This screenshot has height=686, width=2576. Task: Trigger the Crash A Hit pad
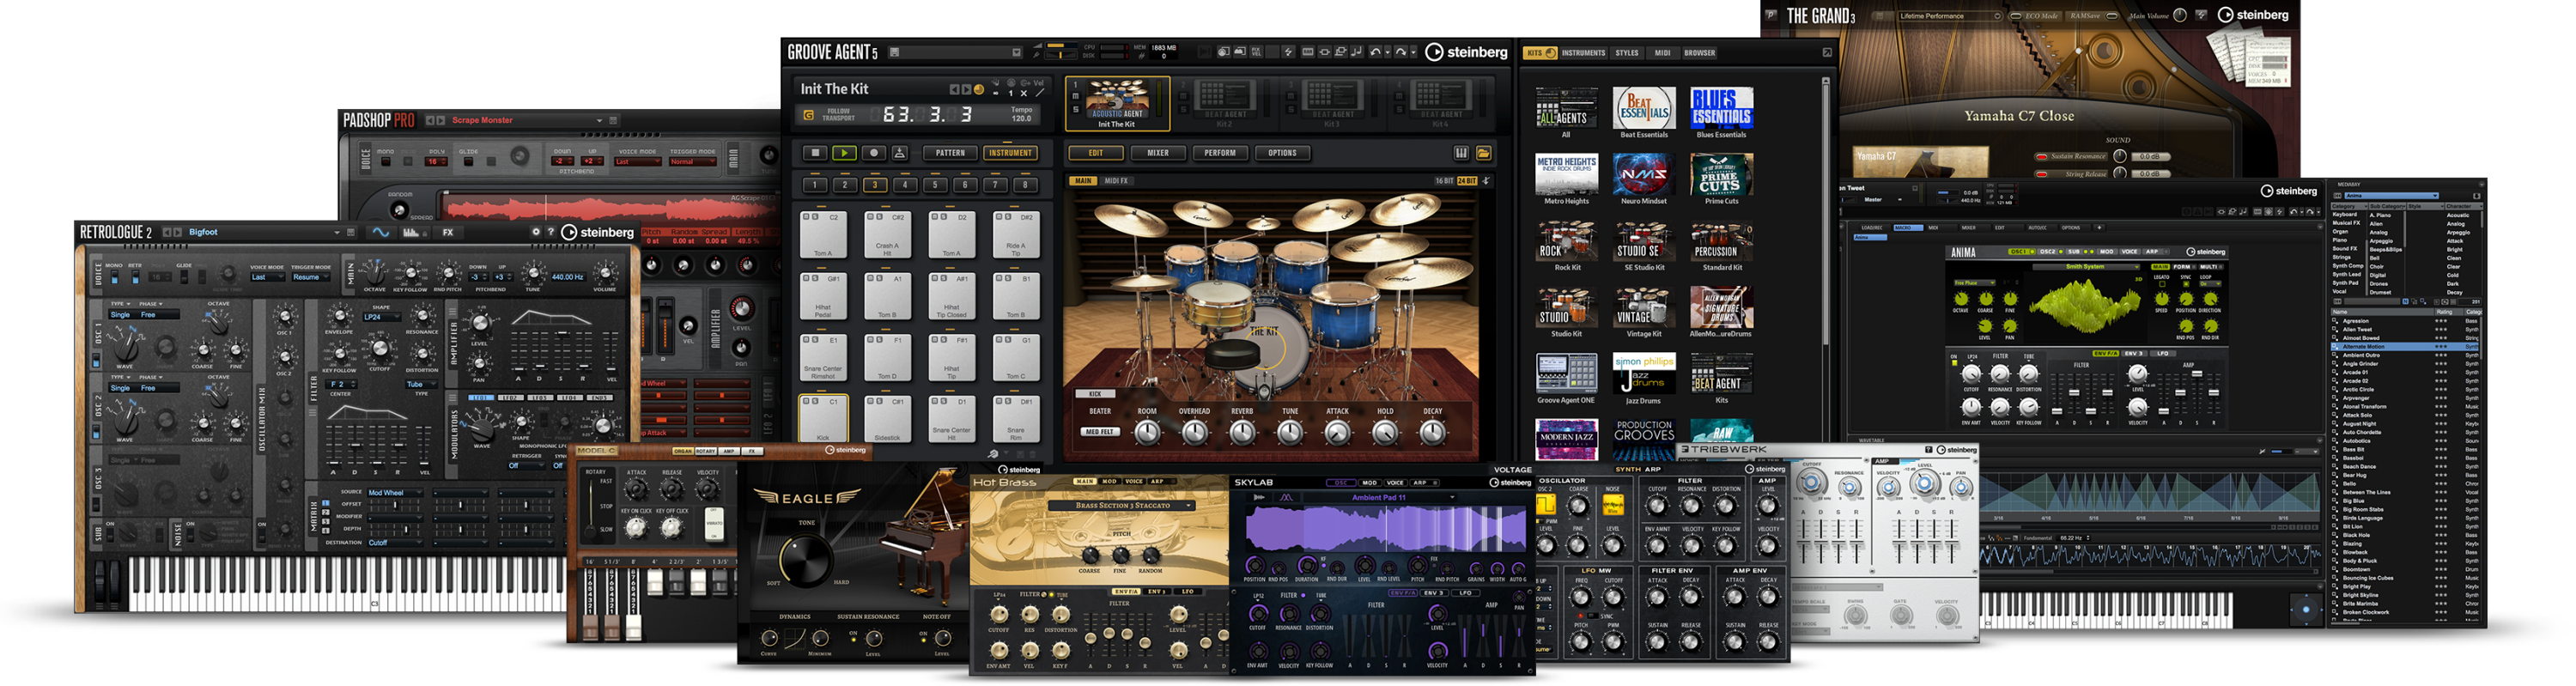(887, 234)
